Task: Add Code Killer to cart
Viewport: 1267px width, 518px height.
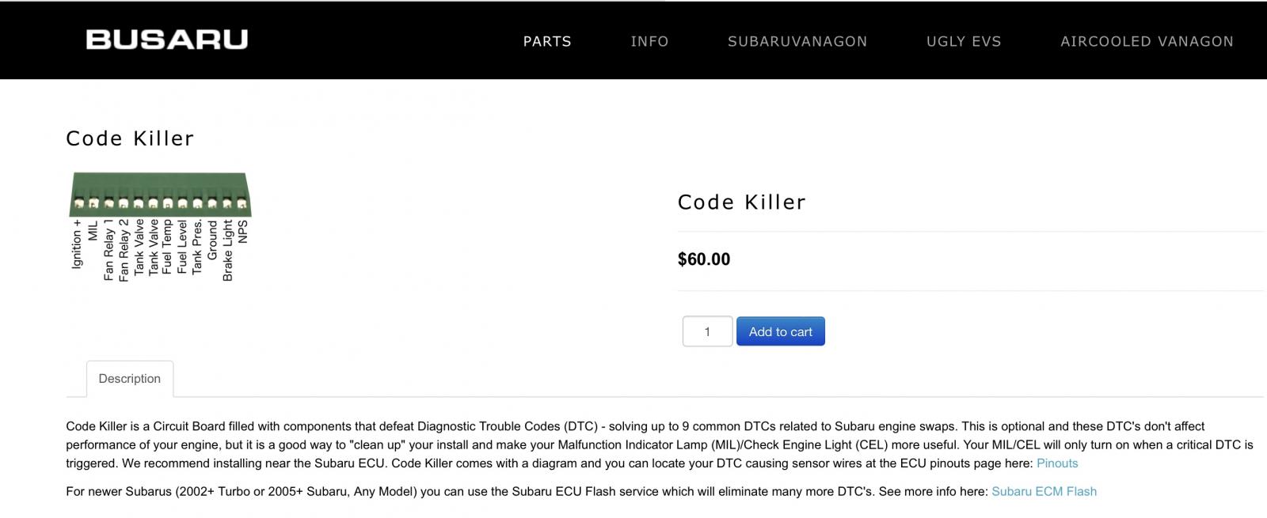Action: pos(781,331)
